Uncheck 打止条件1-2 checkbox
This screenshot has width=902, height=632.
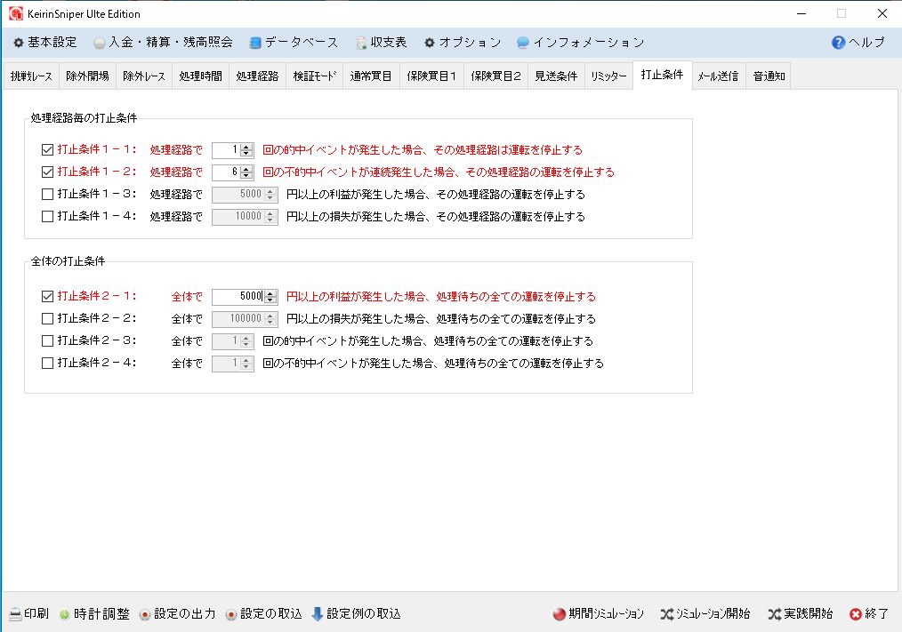click(48, 172)
